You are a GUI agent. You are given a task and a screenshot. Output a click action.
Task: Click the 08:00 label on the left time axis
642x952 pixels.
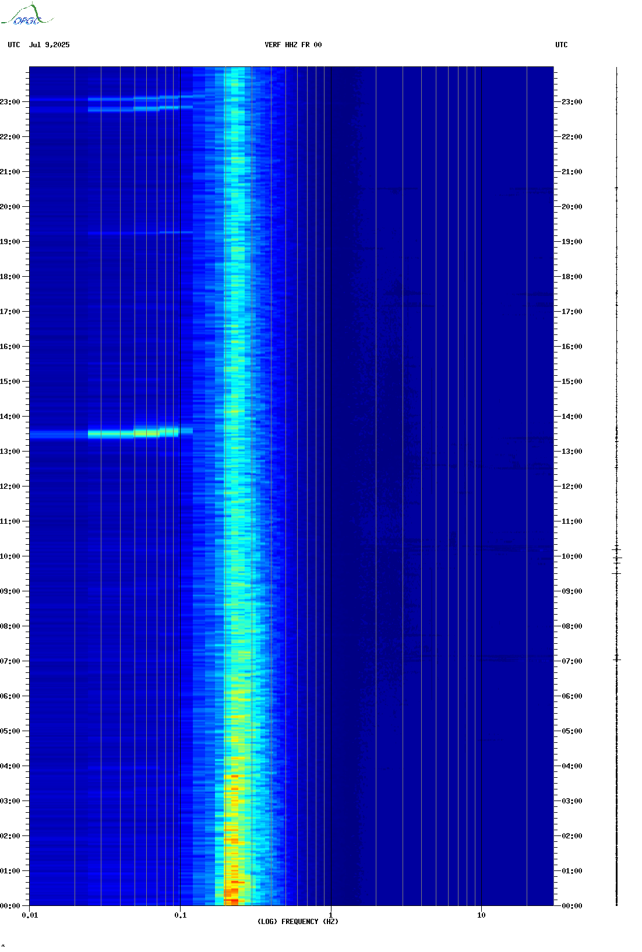(x=10, y=626)
